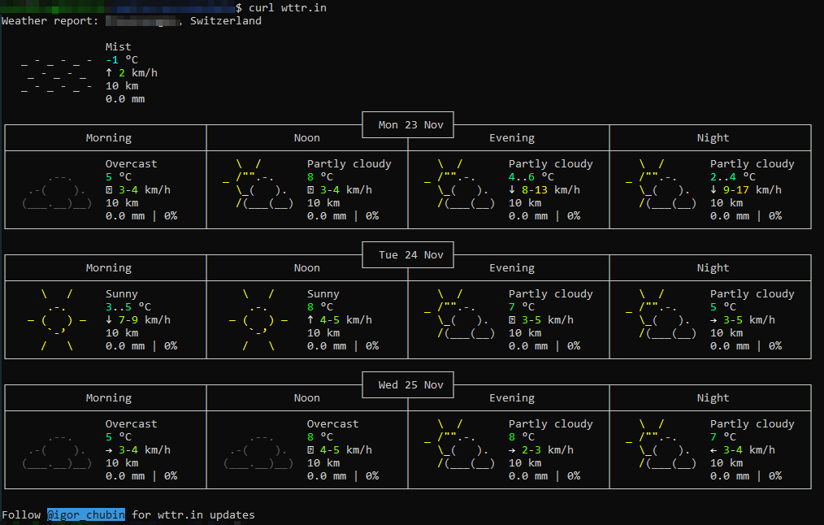This screenshot has width=824, height=525.
Task: Click the wind speed '8-13 km/h'
Action: pyautogui.click(x=551, y=189)
